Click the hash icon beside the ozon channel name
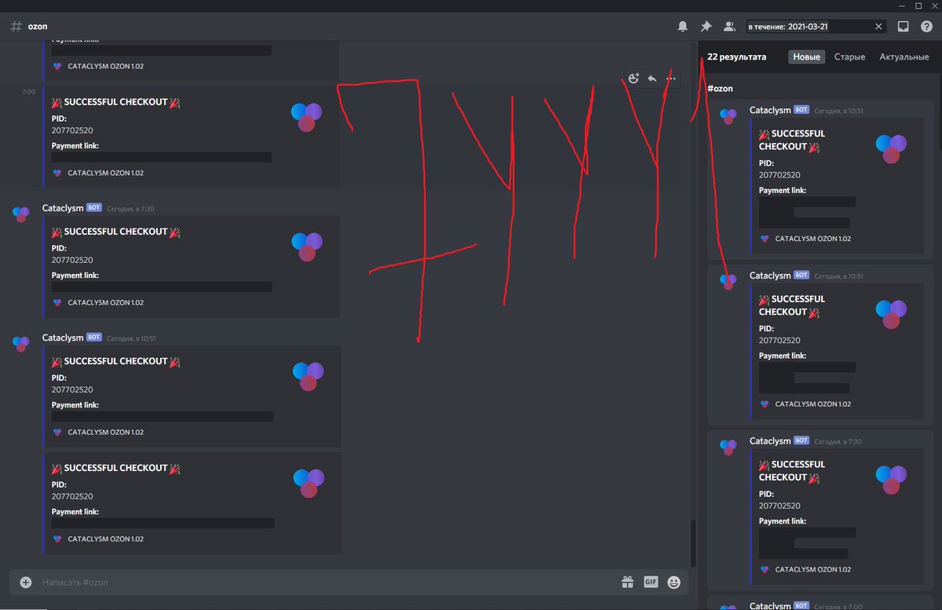 coord(16,26)
